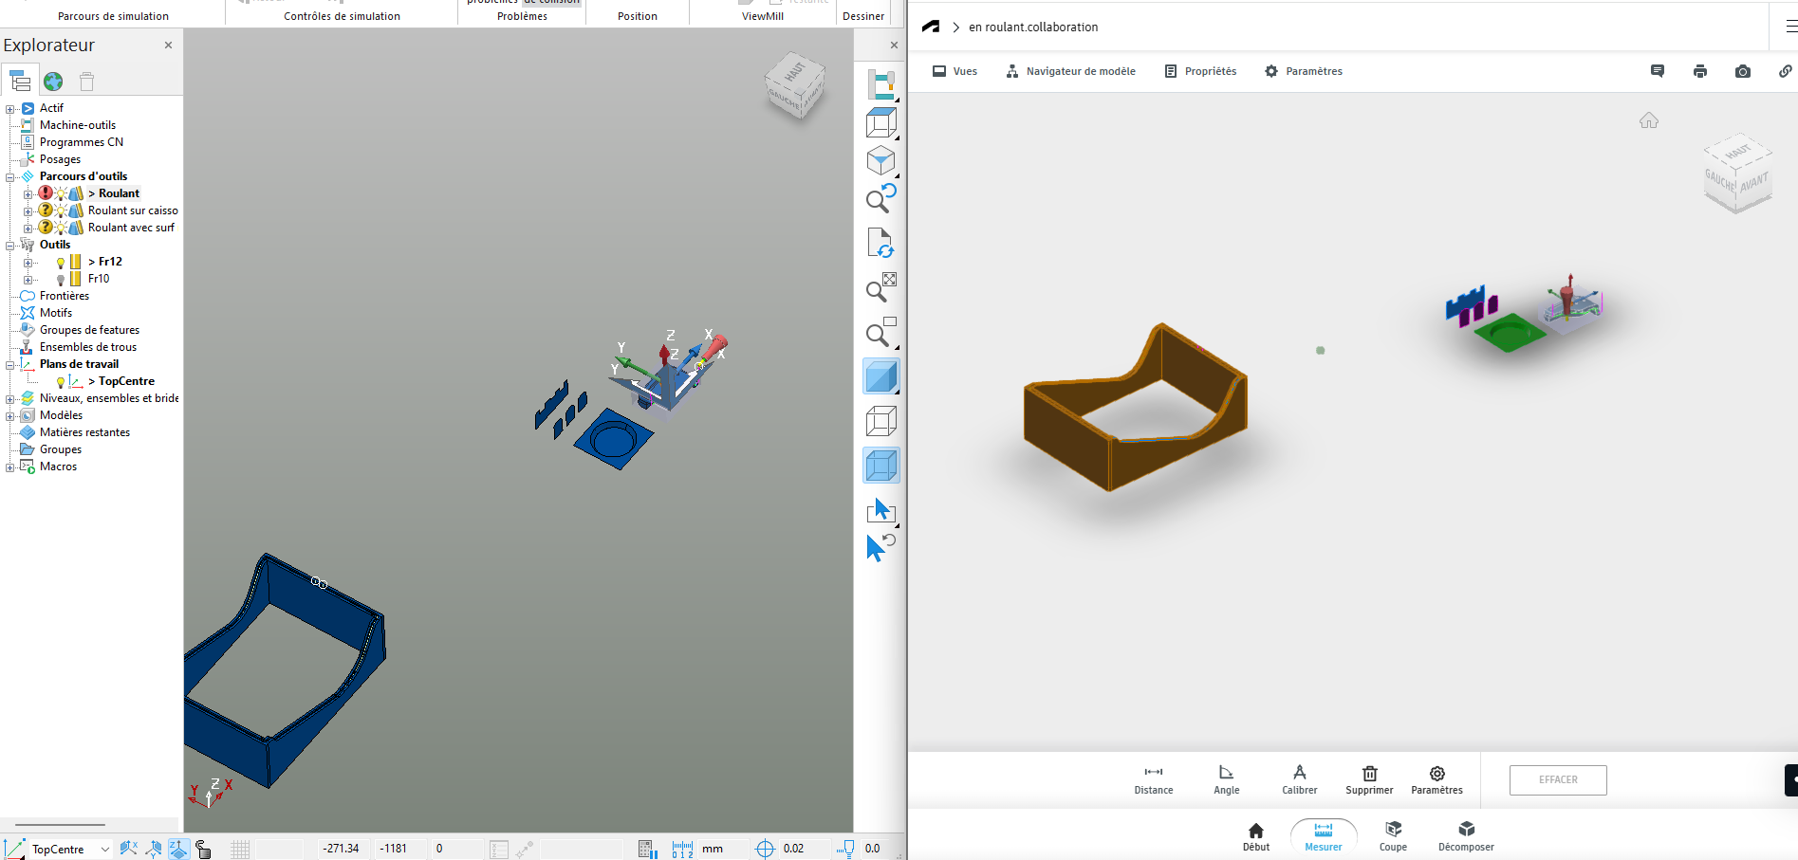Expand the Modèles tree node
Viewport: 1798px width, 860px height.
[x=10, y=416]
